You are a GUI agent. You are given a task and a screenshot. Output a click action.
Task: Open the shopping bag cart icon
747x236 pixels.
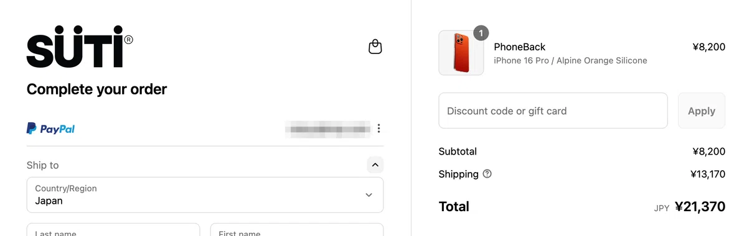click(x=375, y=47)
